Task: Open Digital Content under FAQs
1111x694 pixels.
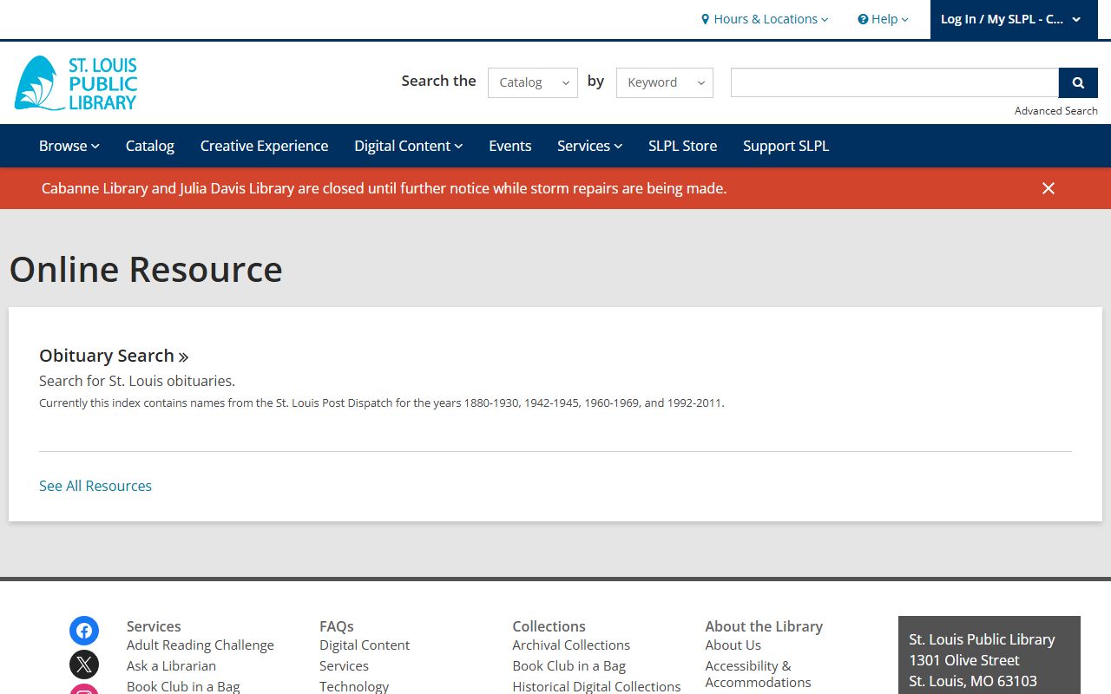Action: point(365,645)
